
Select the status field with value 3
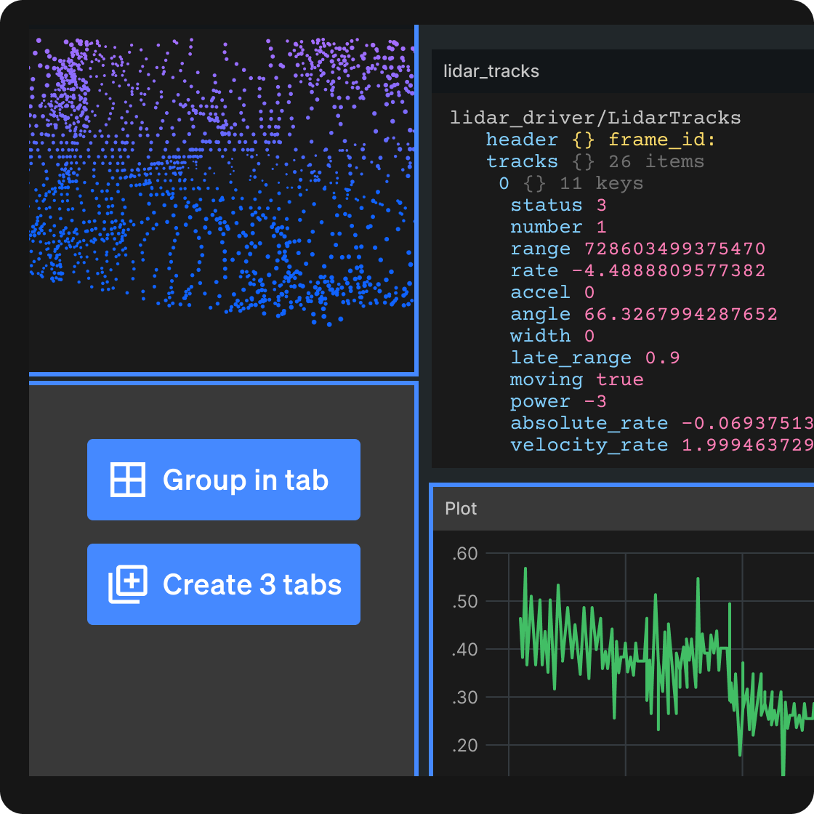pyautogui.click(x=547, y=205)
